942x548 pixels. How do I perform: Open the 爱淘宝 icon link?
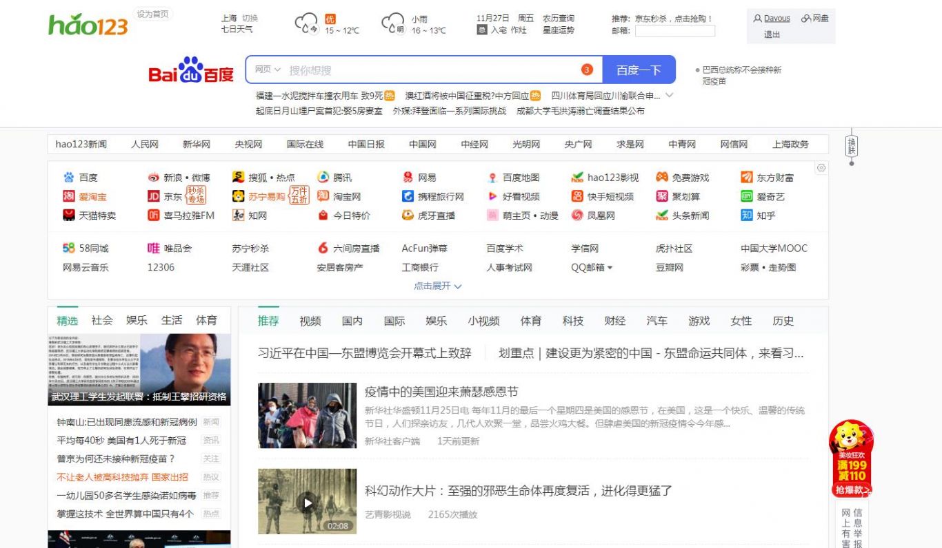[x=69, y=197]
